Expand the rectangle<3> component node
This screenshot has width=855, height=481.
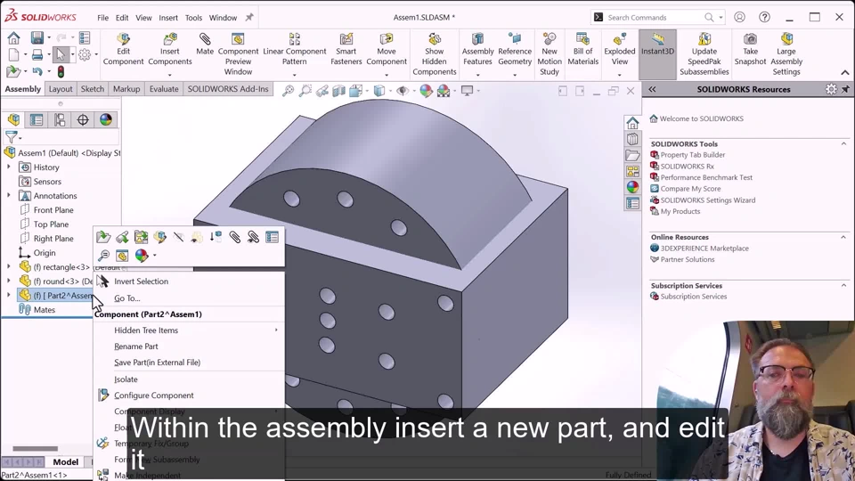coord(8,266)
